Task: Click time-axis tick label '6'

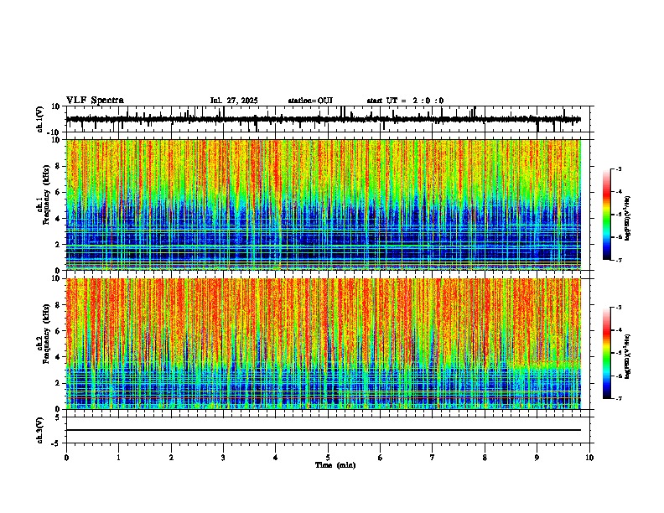Action: 381,458
